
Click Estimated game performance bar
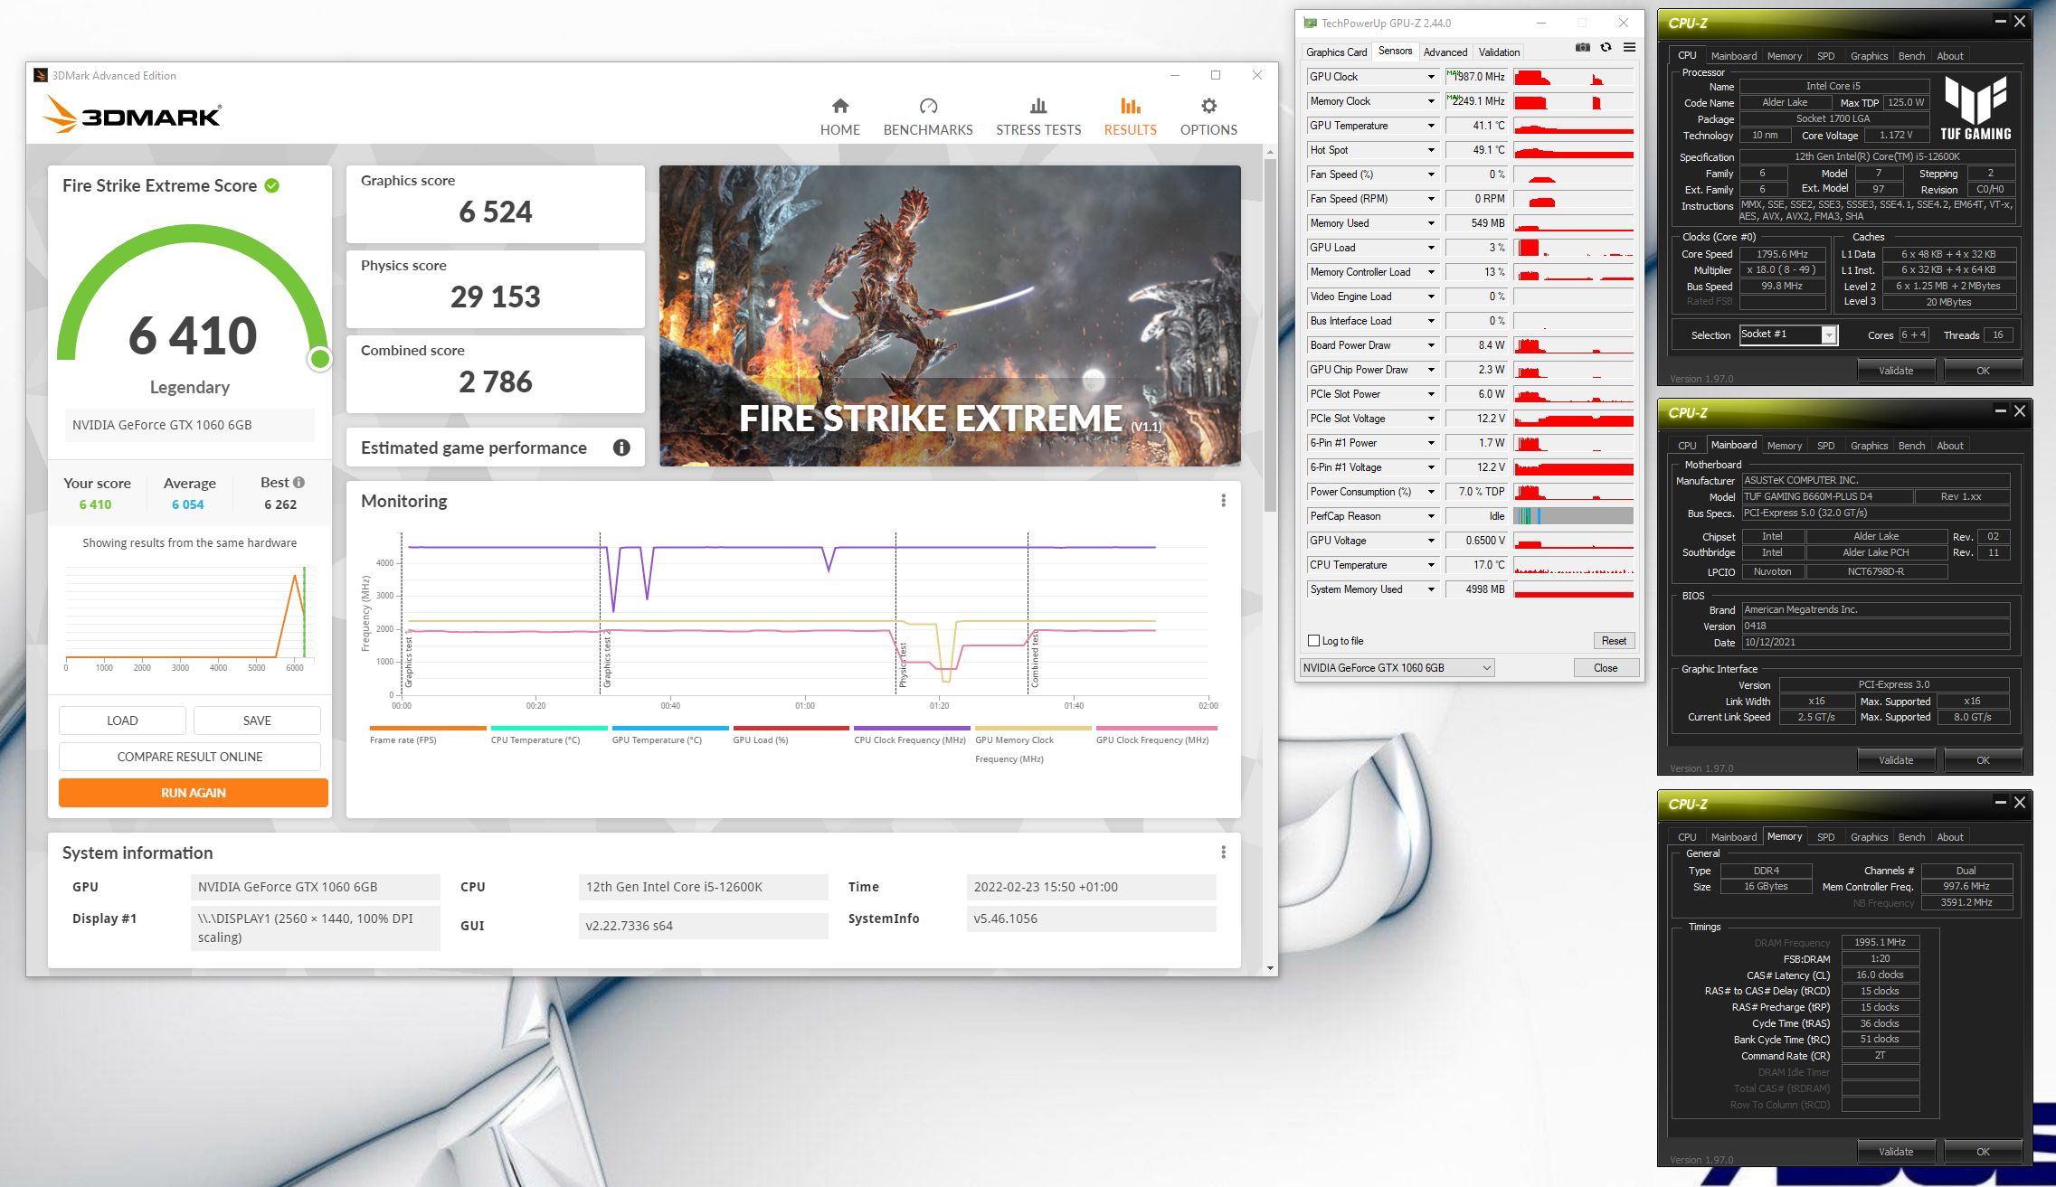coord(495,447)
